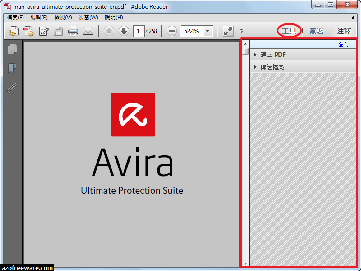Click the '/ 258' page count text
This screenshot has width=361, height=271.
coord(151,31)
